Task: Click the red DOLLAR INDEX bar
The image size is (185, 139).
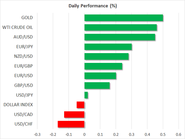Action: coord(80,105)
